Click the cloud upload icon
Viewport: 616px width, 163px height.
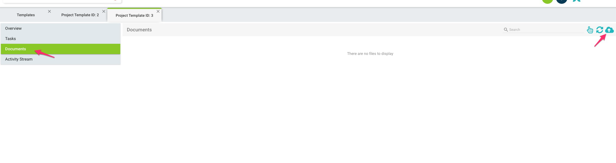coord(609,30)
